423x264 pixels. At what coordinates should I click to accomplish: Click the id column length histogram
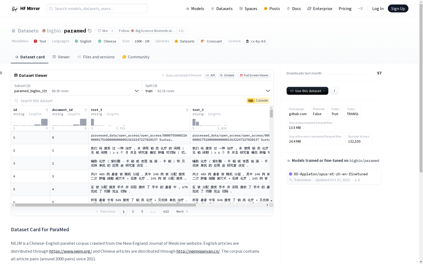[30, 122]
